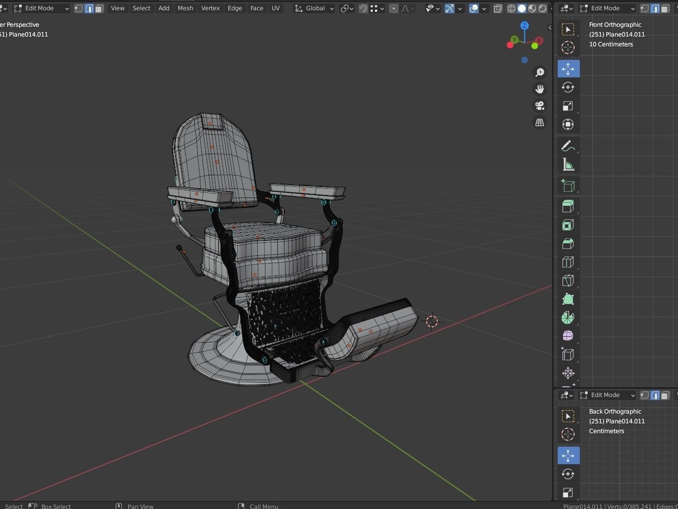Open the Mesh menu

(x=185, y=8)
